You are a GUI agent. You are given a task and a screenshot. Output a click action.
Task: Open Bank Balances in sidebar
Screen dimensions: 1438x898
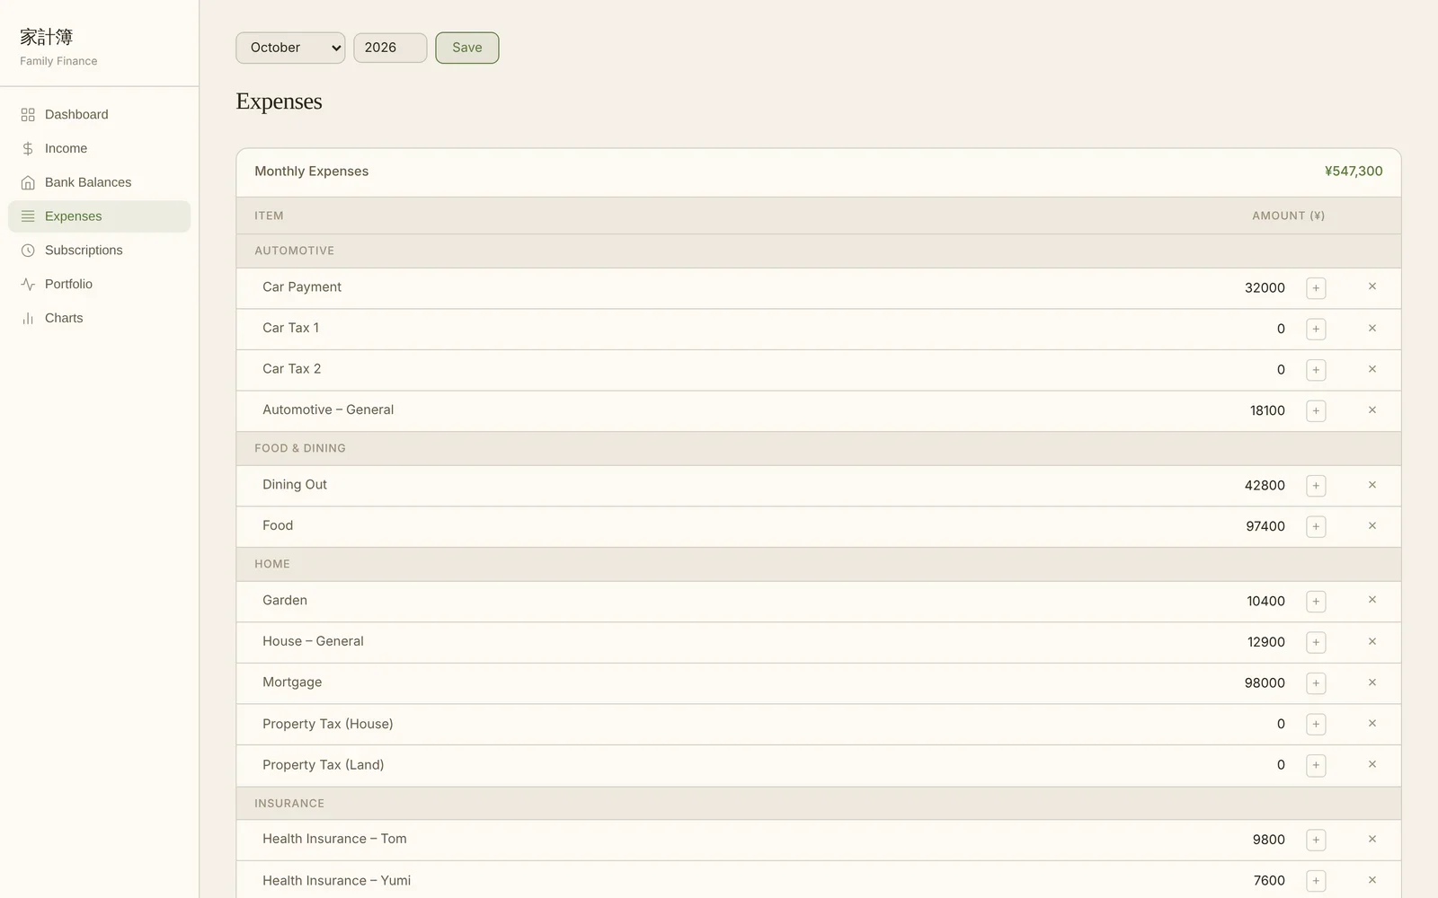(99, 182)
